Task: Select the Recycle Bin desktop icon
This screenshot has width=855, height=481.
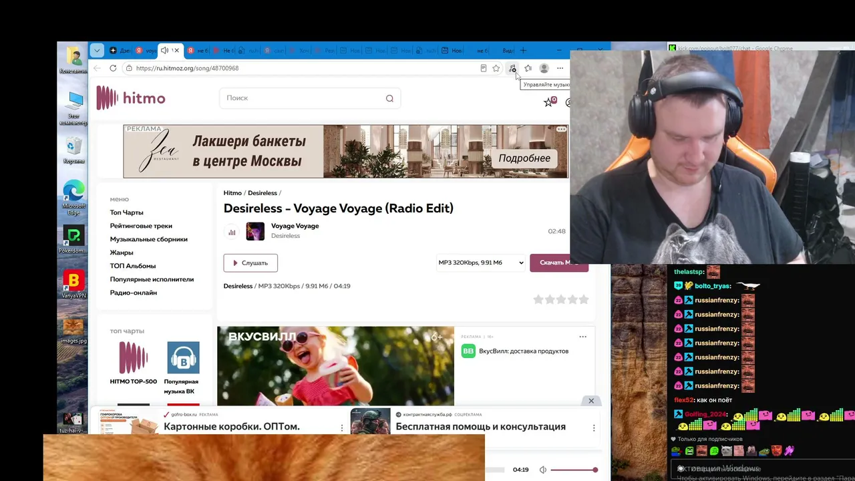Action: [73, 150]
